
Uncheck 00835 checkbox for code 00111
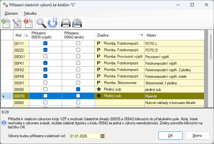pyautogui.click(x=46, y=43)
